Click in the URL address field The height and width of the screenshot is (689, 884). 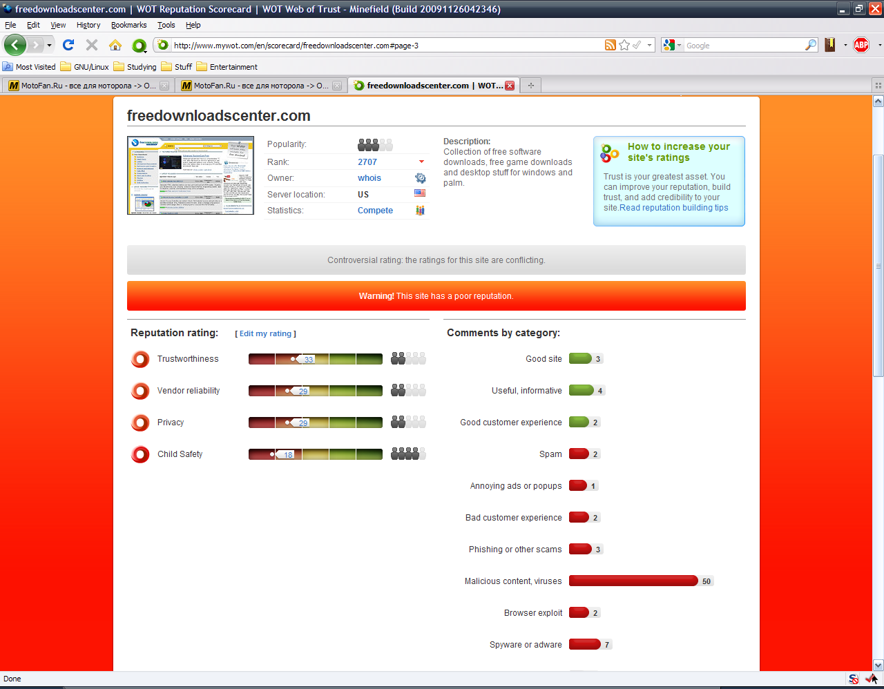pyautogui.click(x=387, y=46)
